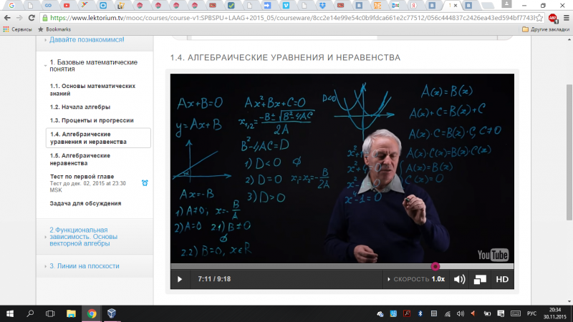The width and height of the screenshot is (573, 322).
Task: Toggle fullscreen mode in the video player
Action: point(480,279)
